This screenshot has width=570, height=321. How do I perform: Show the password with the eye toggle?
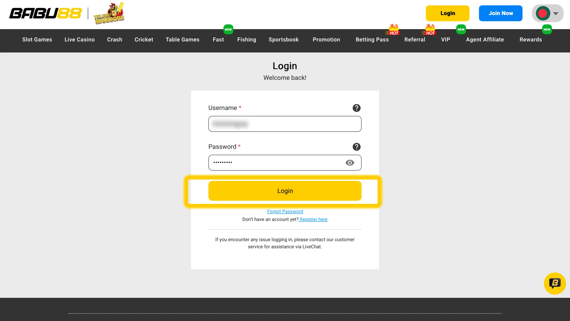(x=350, y=163)
